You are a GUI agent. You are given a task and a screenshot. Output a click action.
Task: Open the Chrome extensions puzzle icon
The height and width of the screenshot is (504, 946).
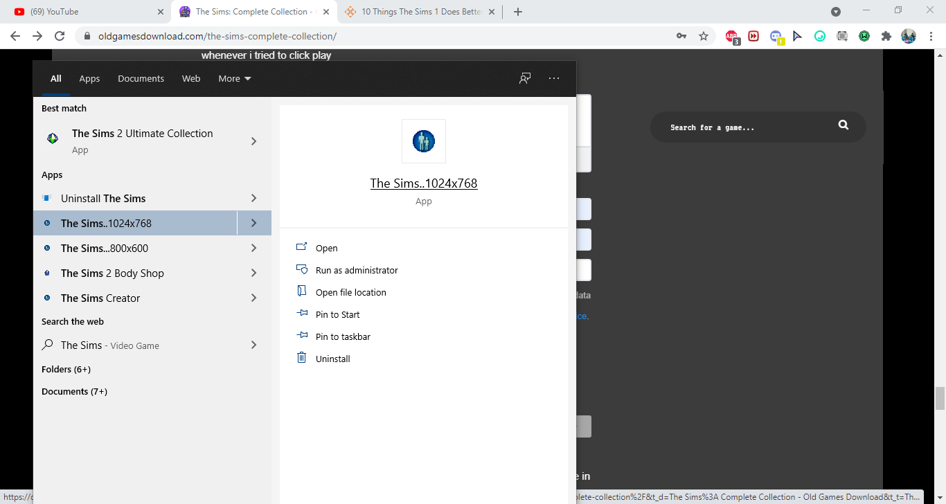click(886, 36)
